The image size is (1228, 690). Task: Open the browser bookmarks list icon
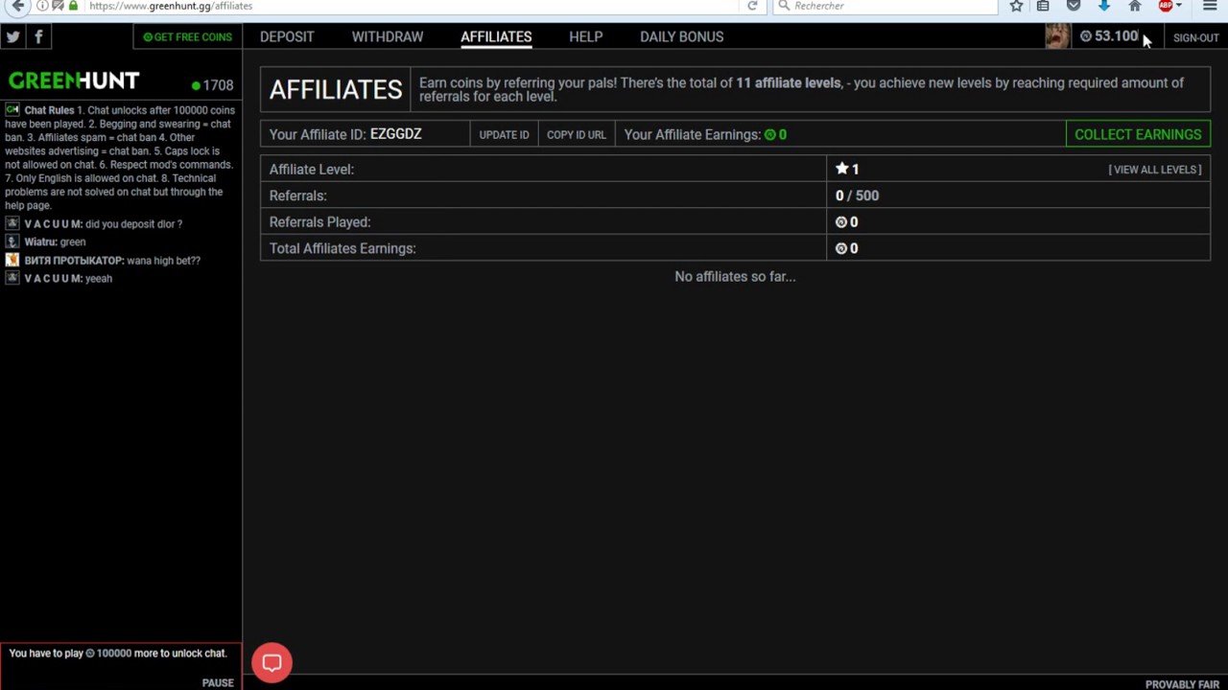pyautogui.click(x=1043, y=6)
